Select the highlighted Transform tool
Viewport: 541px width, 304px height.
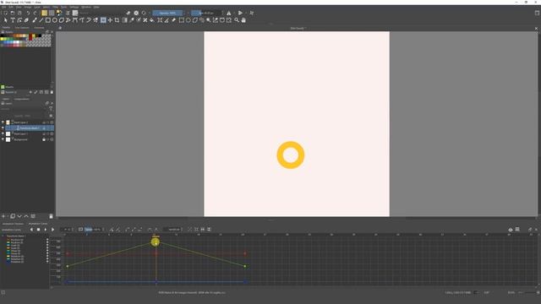coord(103,20)
